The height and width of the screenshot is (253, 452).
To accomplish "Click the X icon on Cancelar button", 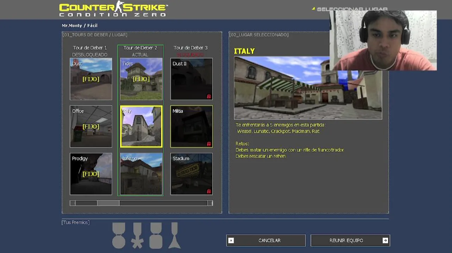I will 231,241.
